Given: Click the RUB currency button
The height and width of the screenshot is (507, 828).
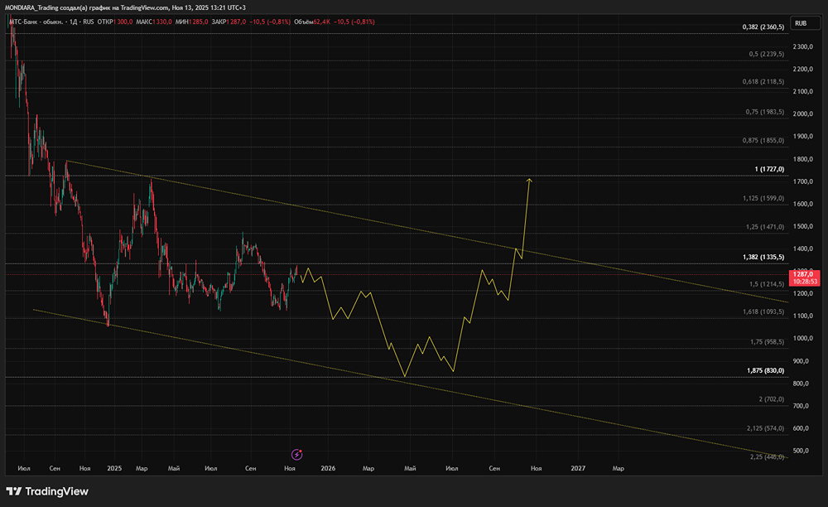Looking at the screenshot, I should tap(805, 23).
